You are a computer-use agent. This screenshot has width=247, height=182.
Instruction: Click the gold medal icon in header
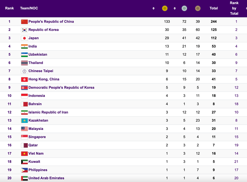coord(165,8)
